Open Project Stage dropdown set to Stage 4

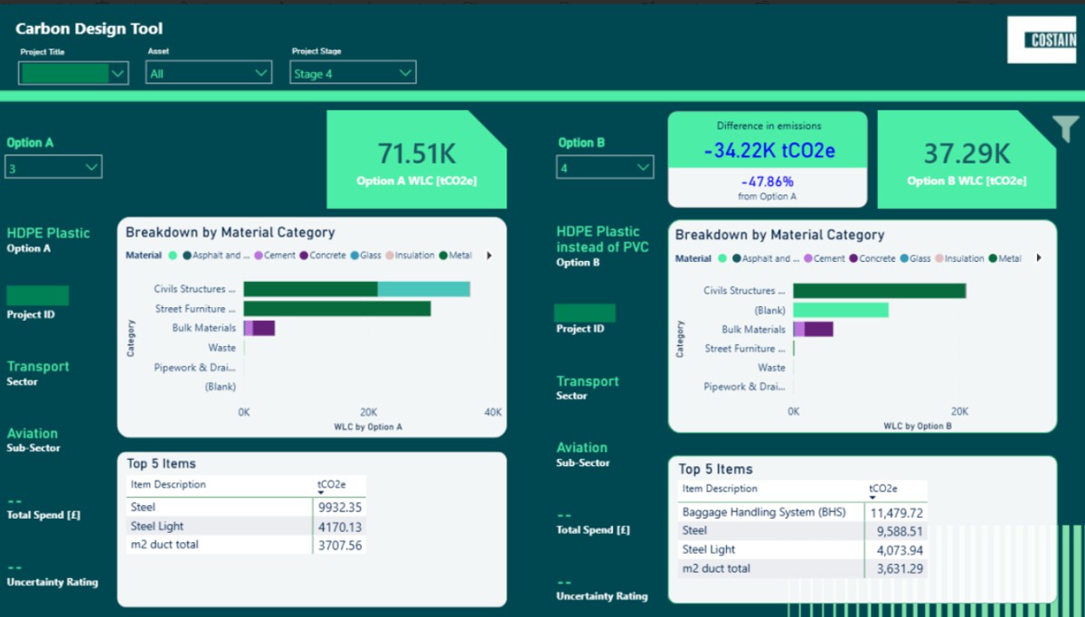[x=405, y=73]
